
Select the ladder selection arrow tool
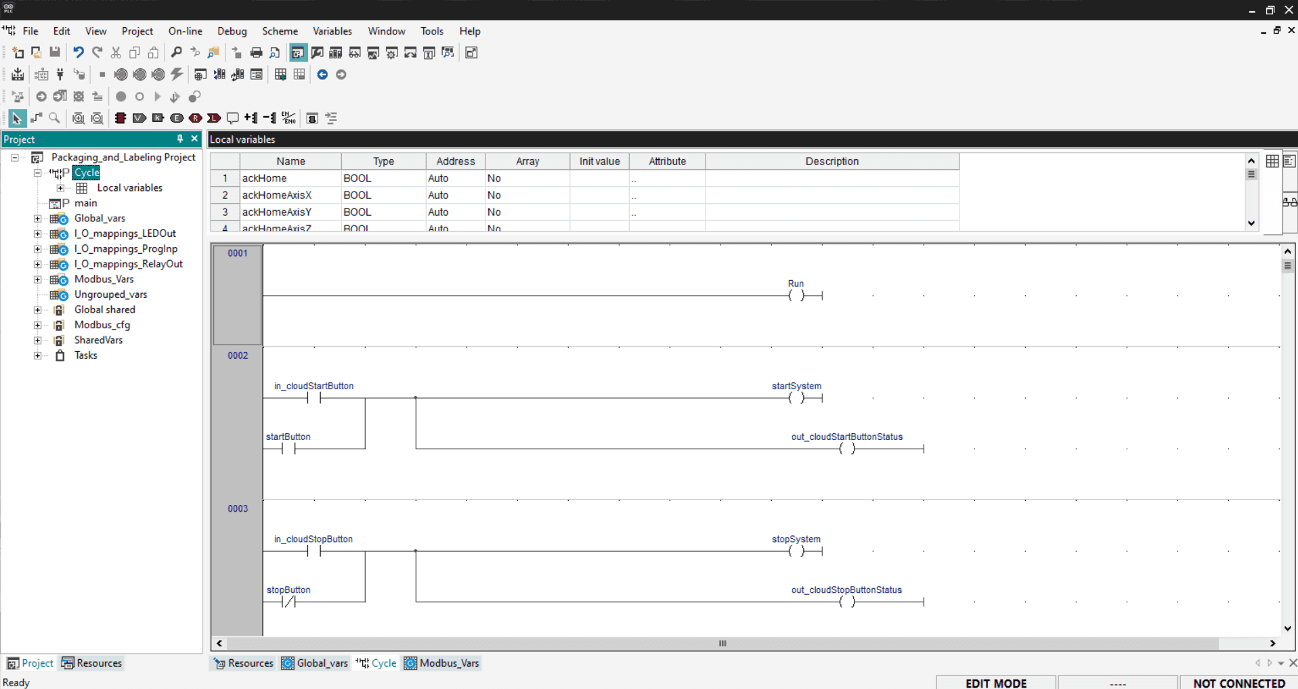point(16,118)
